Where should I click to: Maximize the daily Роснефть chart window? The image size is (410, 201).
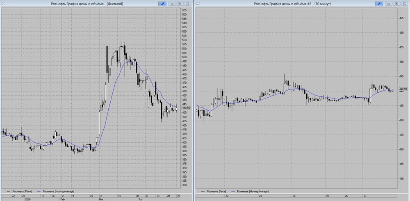click(180, 3)
